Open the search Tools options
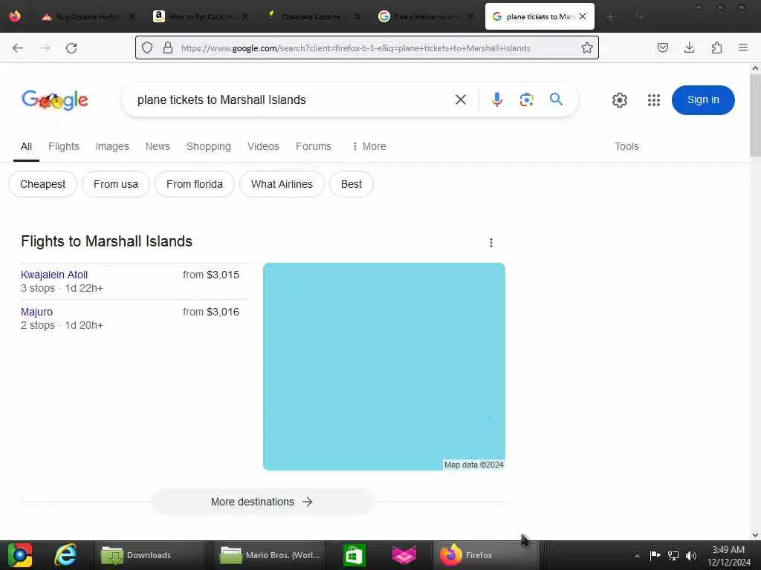This screenshot has height=570, width=761. pos(626,146)
